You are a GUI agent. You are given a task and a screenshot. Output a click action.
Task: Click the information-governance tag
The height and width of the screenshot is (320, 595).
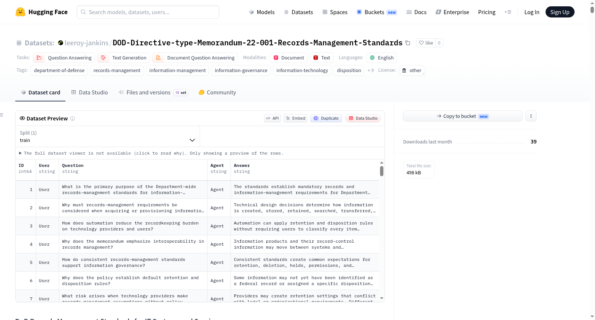pos(241,70)
